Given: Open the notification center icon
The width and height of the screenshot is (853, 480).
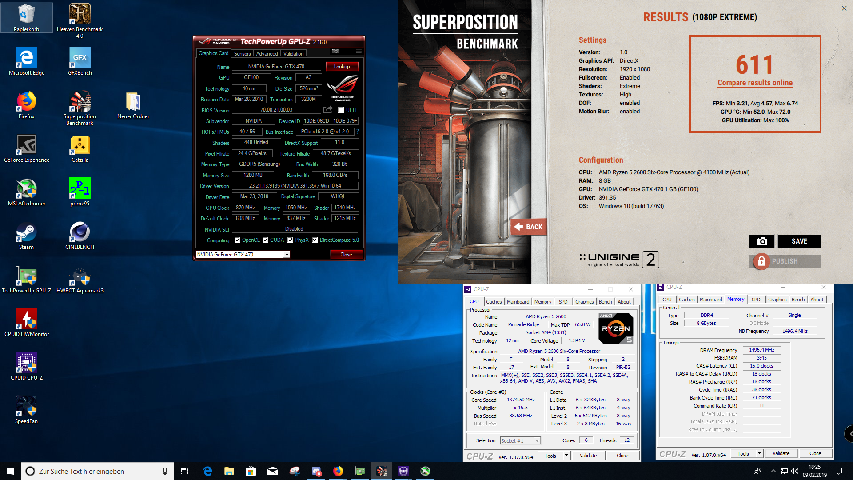Looking at the screenshot, I should 838,471.
